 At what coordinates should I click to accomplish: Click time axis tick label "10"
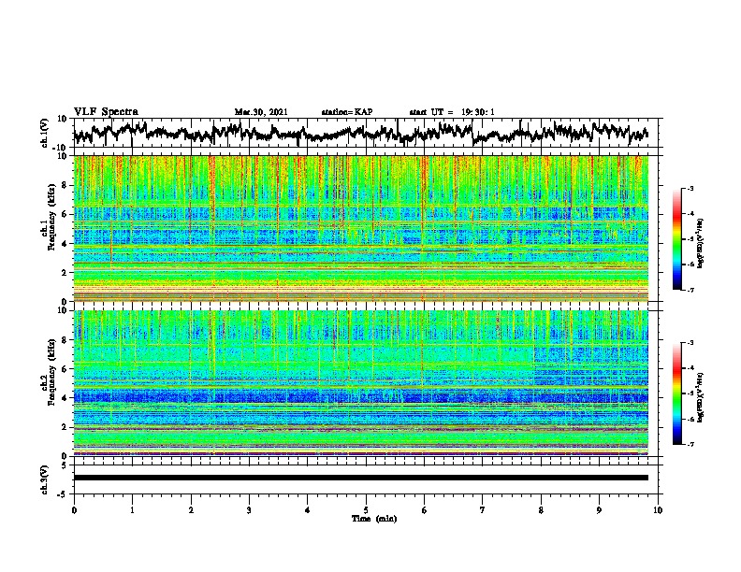pyautogui.click(x=658, y=510)
